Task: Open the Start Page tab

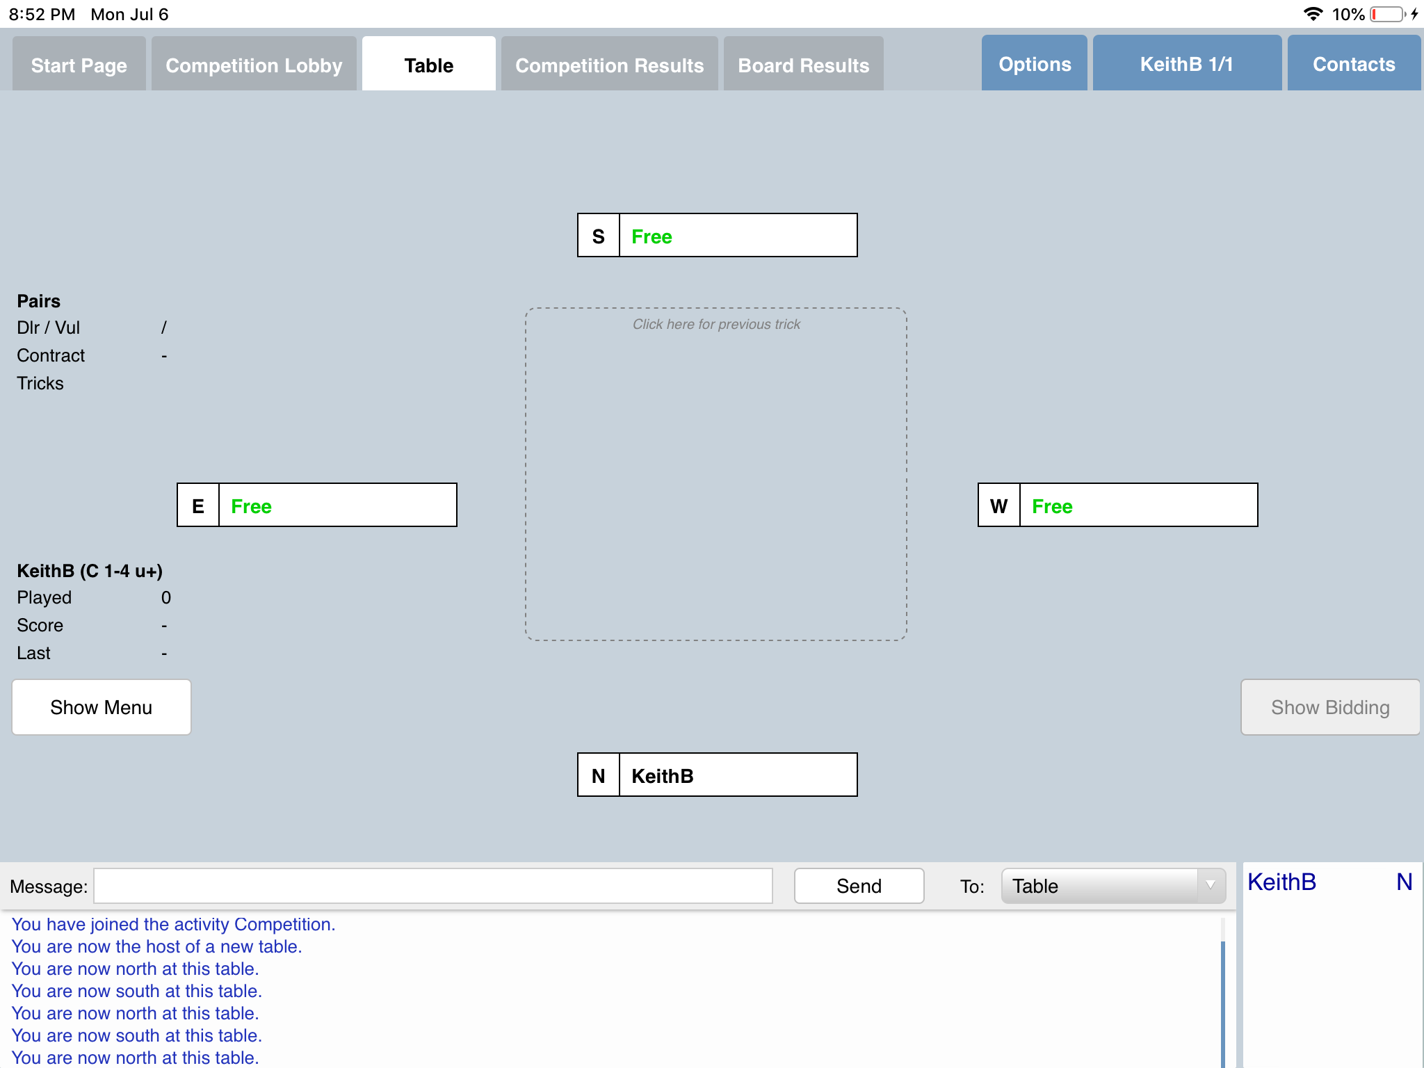Action: [79, 65]
